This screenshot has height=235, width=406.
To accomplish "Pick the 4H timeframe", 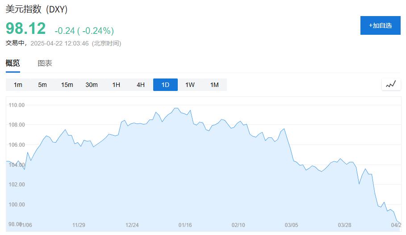I will [x=141, y=85].
